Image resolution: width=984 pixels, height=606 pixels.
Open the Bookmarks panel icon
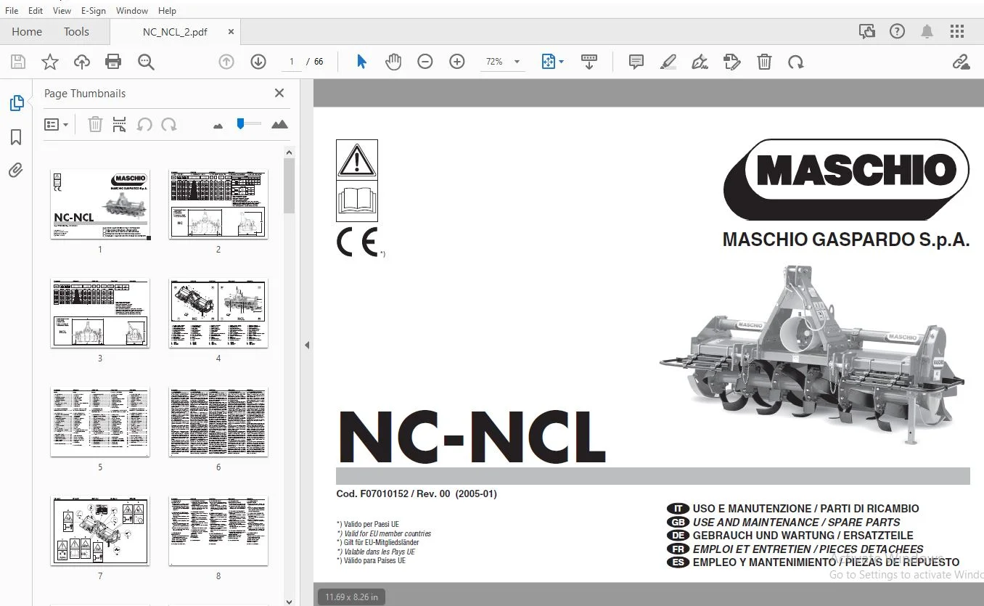(x=16, y=137)
